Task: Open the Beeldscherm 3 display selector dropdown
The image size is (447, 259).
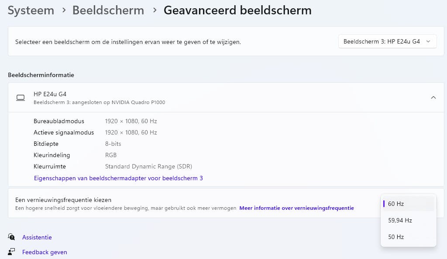Action: (x=387, y=41)
